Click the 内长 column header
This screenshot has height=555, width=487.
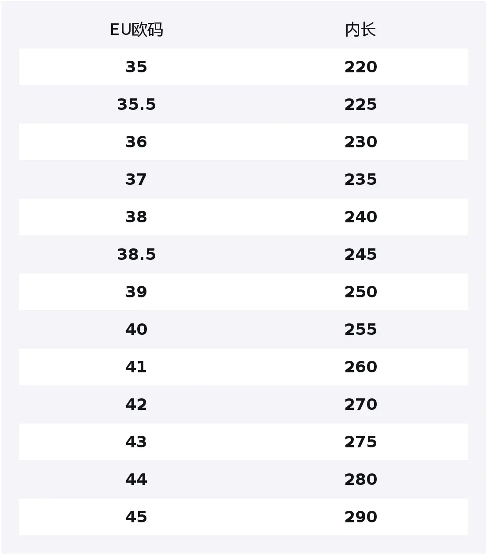(360, 30)
